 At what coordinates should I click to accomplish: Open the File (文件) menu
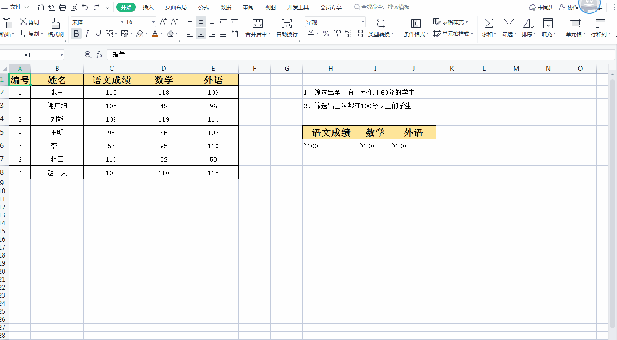point(16,7)
